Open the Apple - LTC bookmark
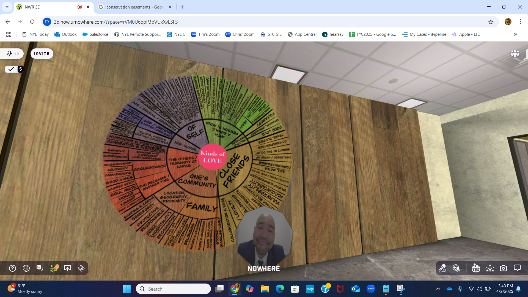528x297 pixels. pos(466,34)
